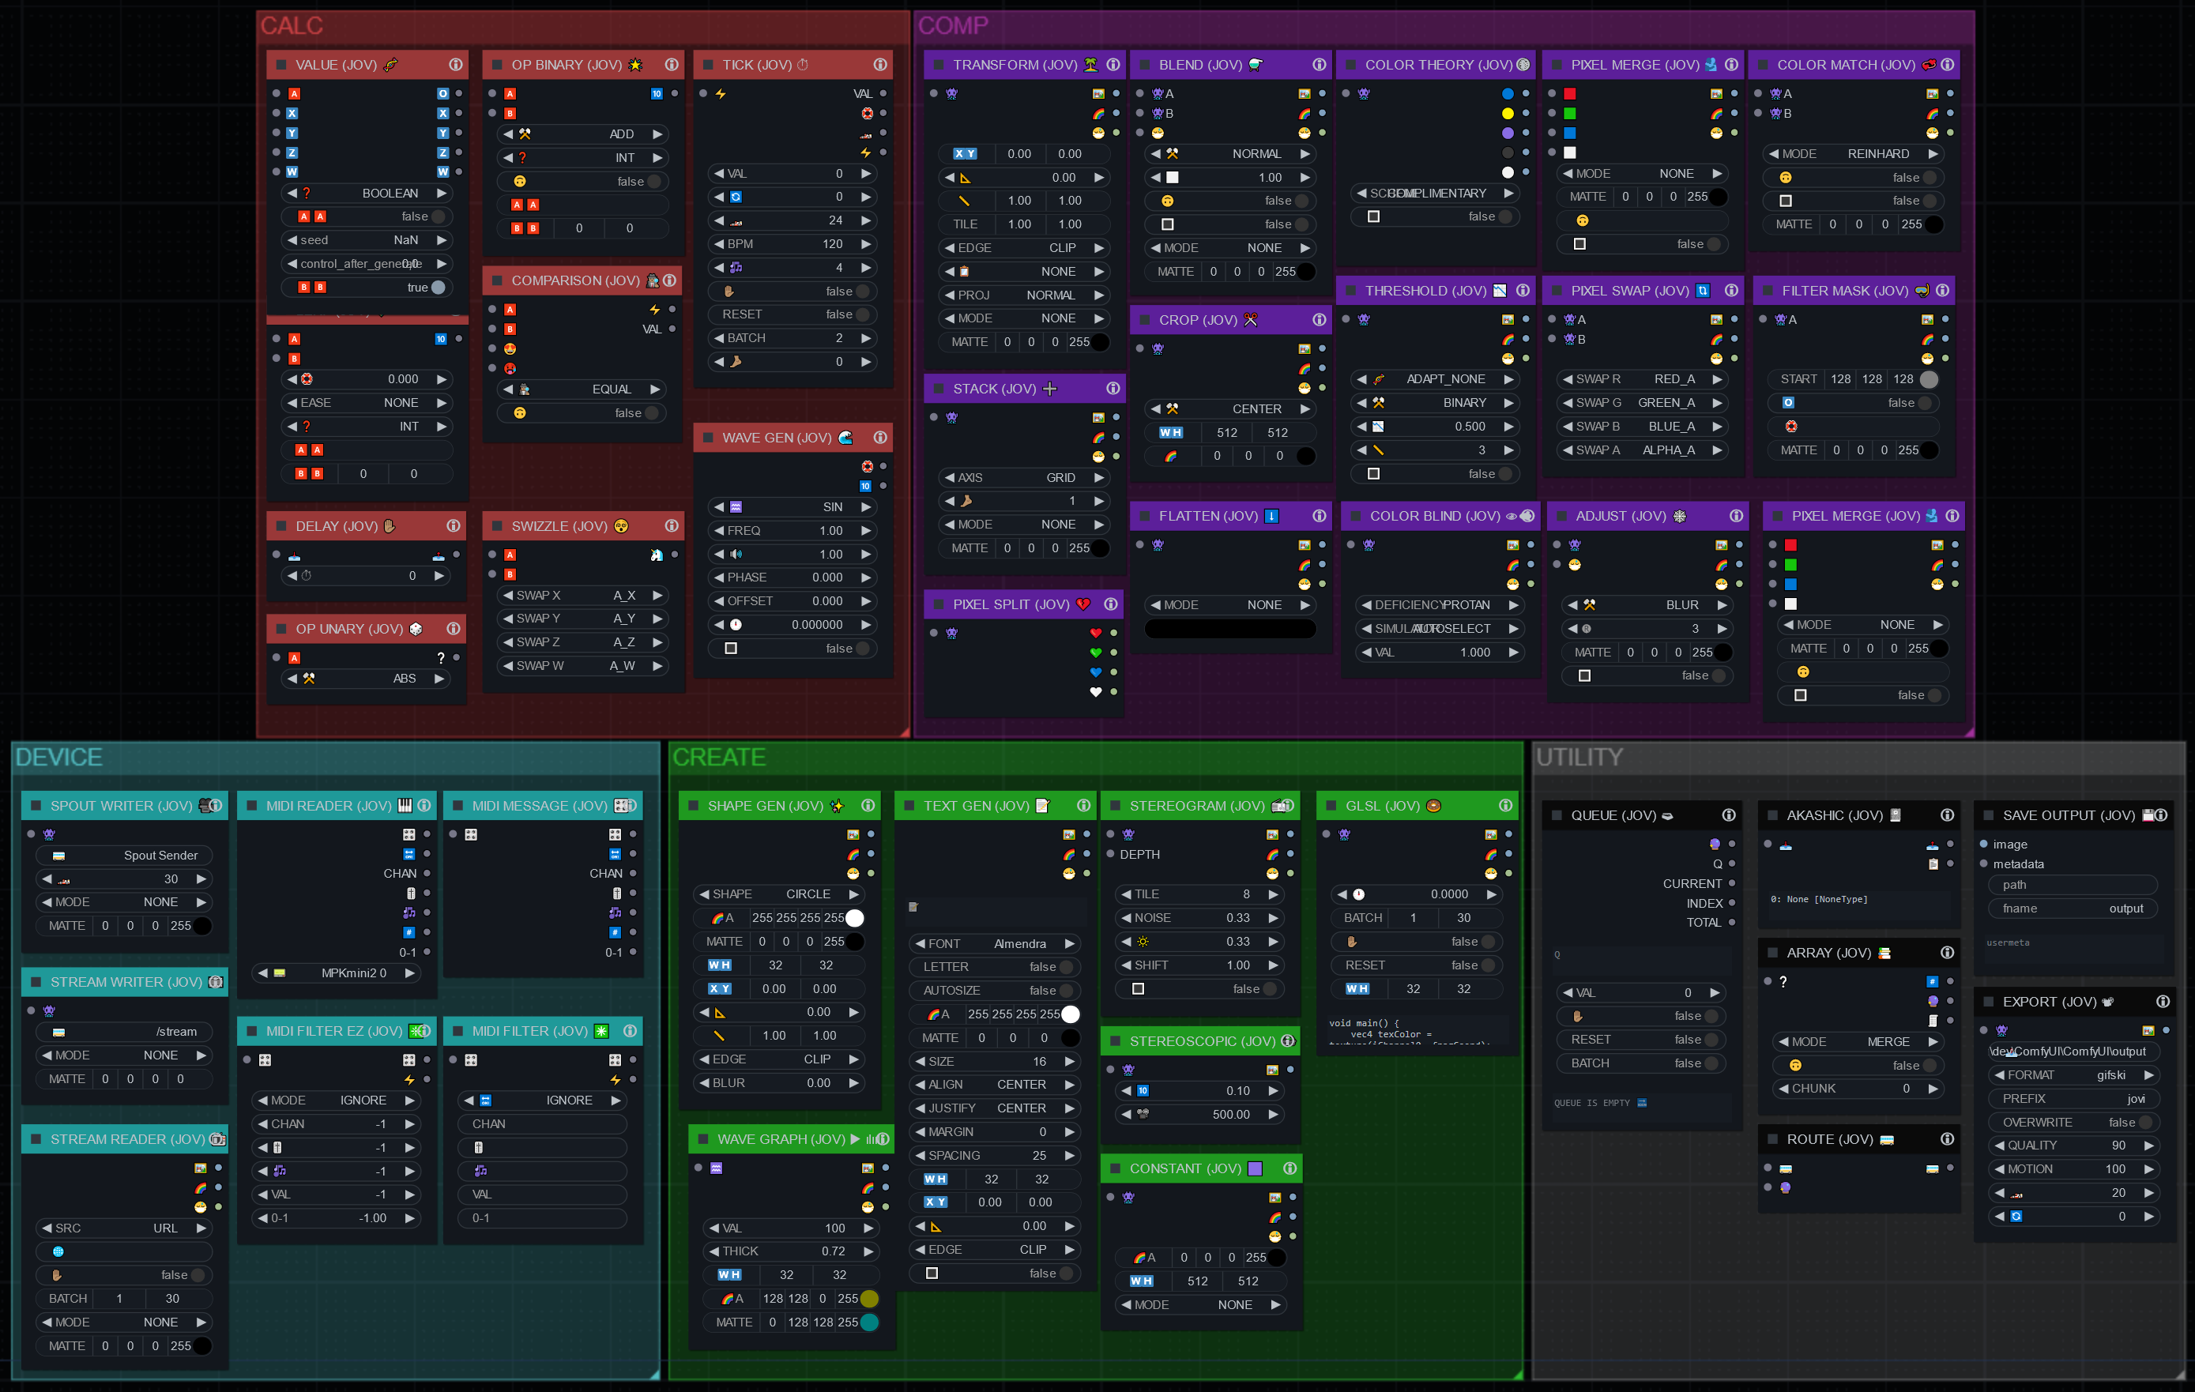Screen dimensions: 2195x1392
Task: Click info icon on AKASHIC (JOV) node
Action: click(1946, 815)
